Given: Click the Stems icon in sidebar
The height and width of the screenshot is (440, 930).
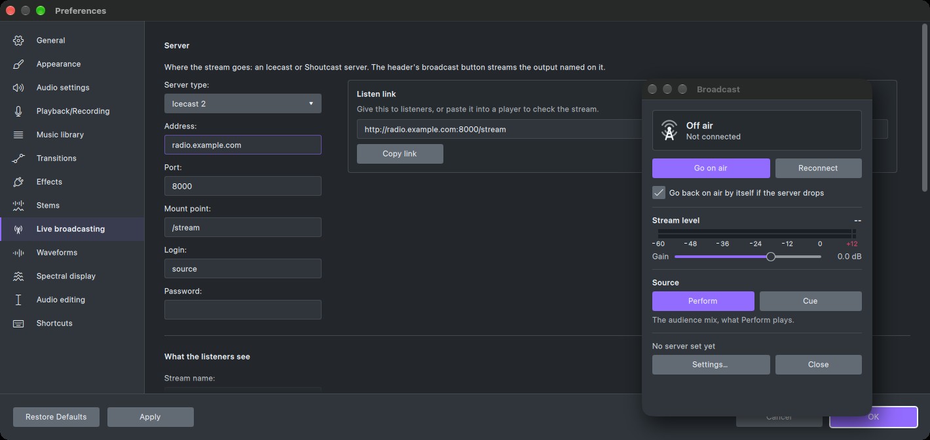Looking at the screenshot, I should click(x=18, y=206).
